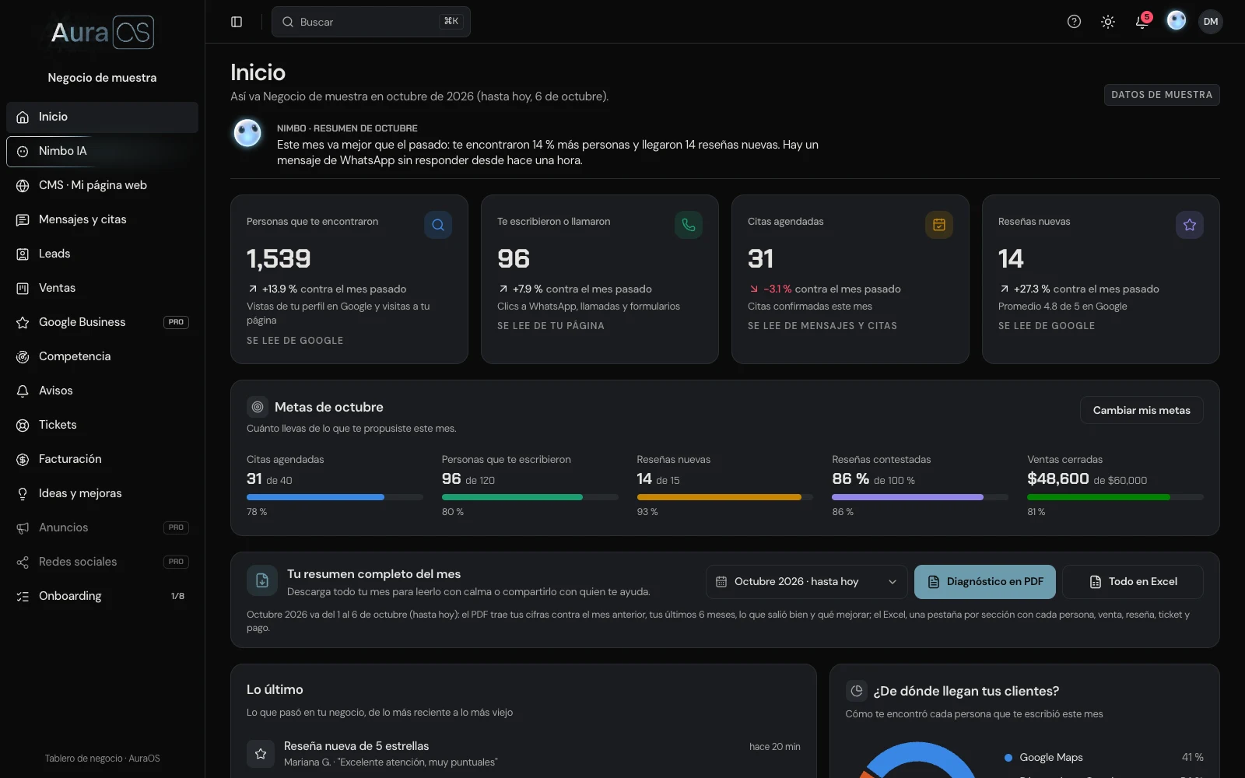The image size is (1245, 778).
Task: Click the download file icon by Tu resumen completo
Action: coord(262,580)
